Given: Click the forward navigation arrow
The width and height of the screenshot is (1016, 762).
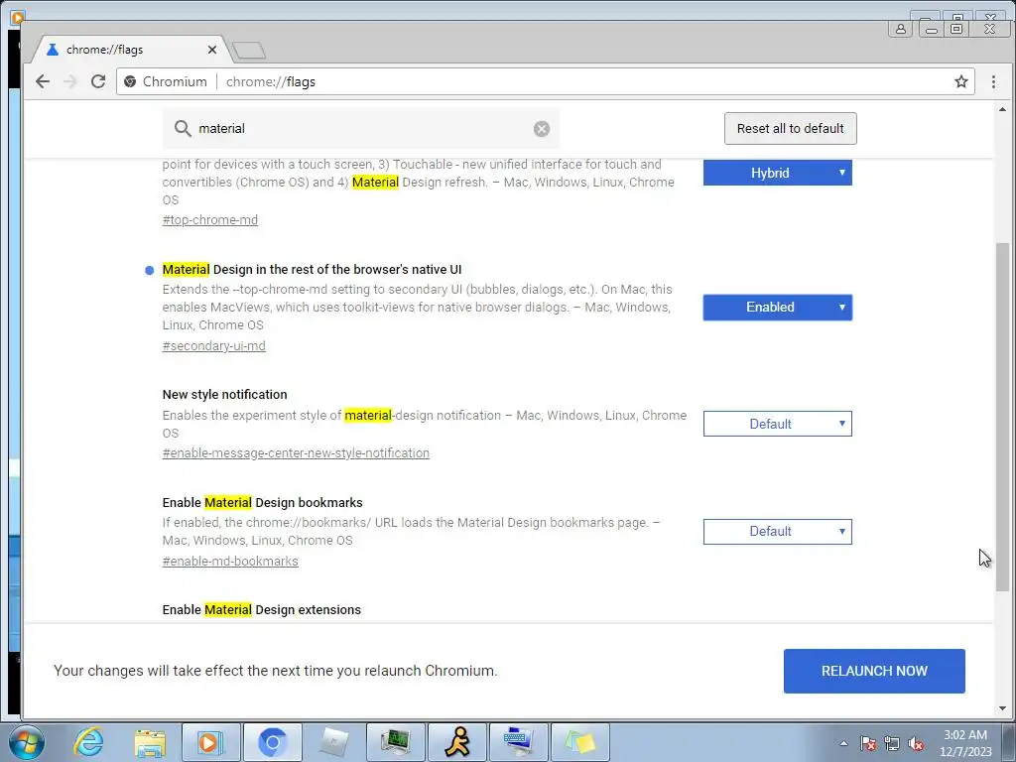Looking at the screenshot, I should tap(70, 81).
